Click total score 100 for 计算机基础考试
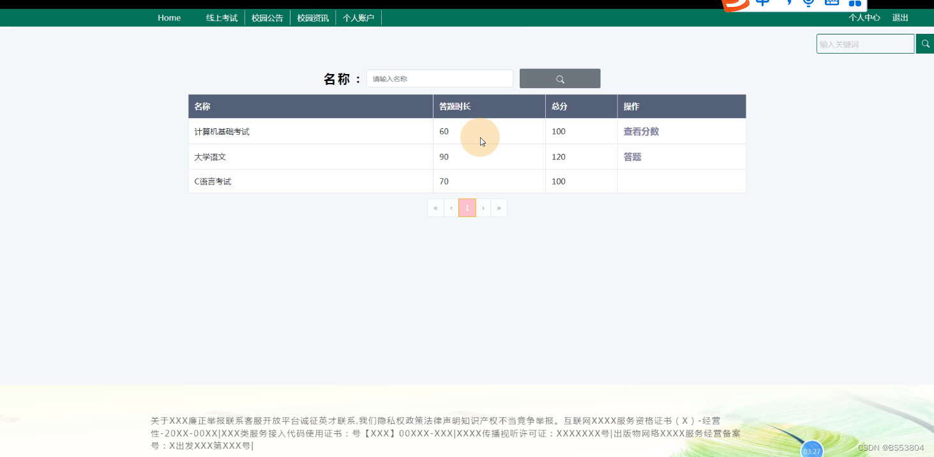934x457 pixels. point(559,131)
